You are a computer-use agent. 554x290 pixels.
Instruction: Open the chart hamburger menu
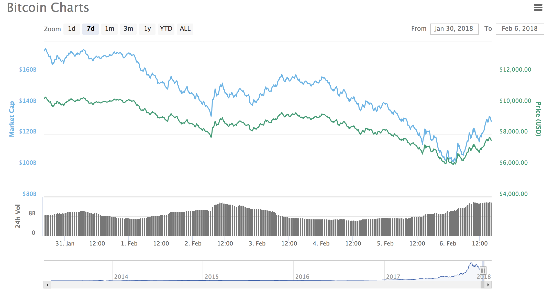pyautogui.click(x=538, y=7)
